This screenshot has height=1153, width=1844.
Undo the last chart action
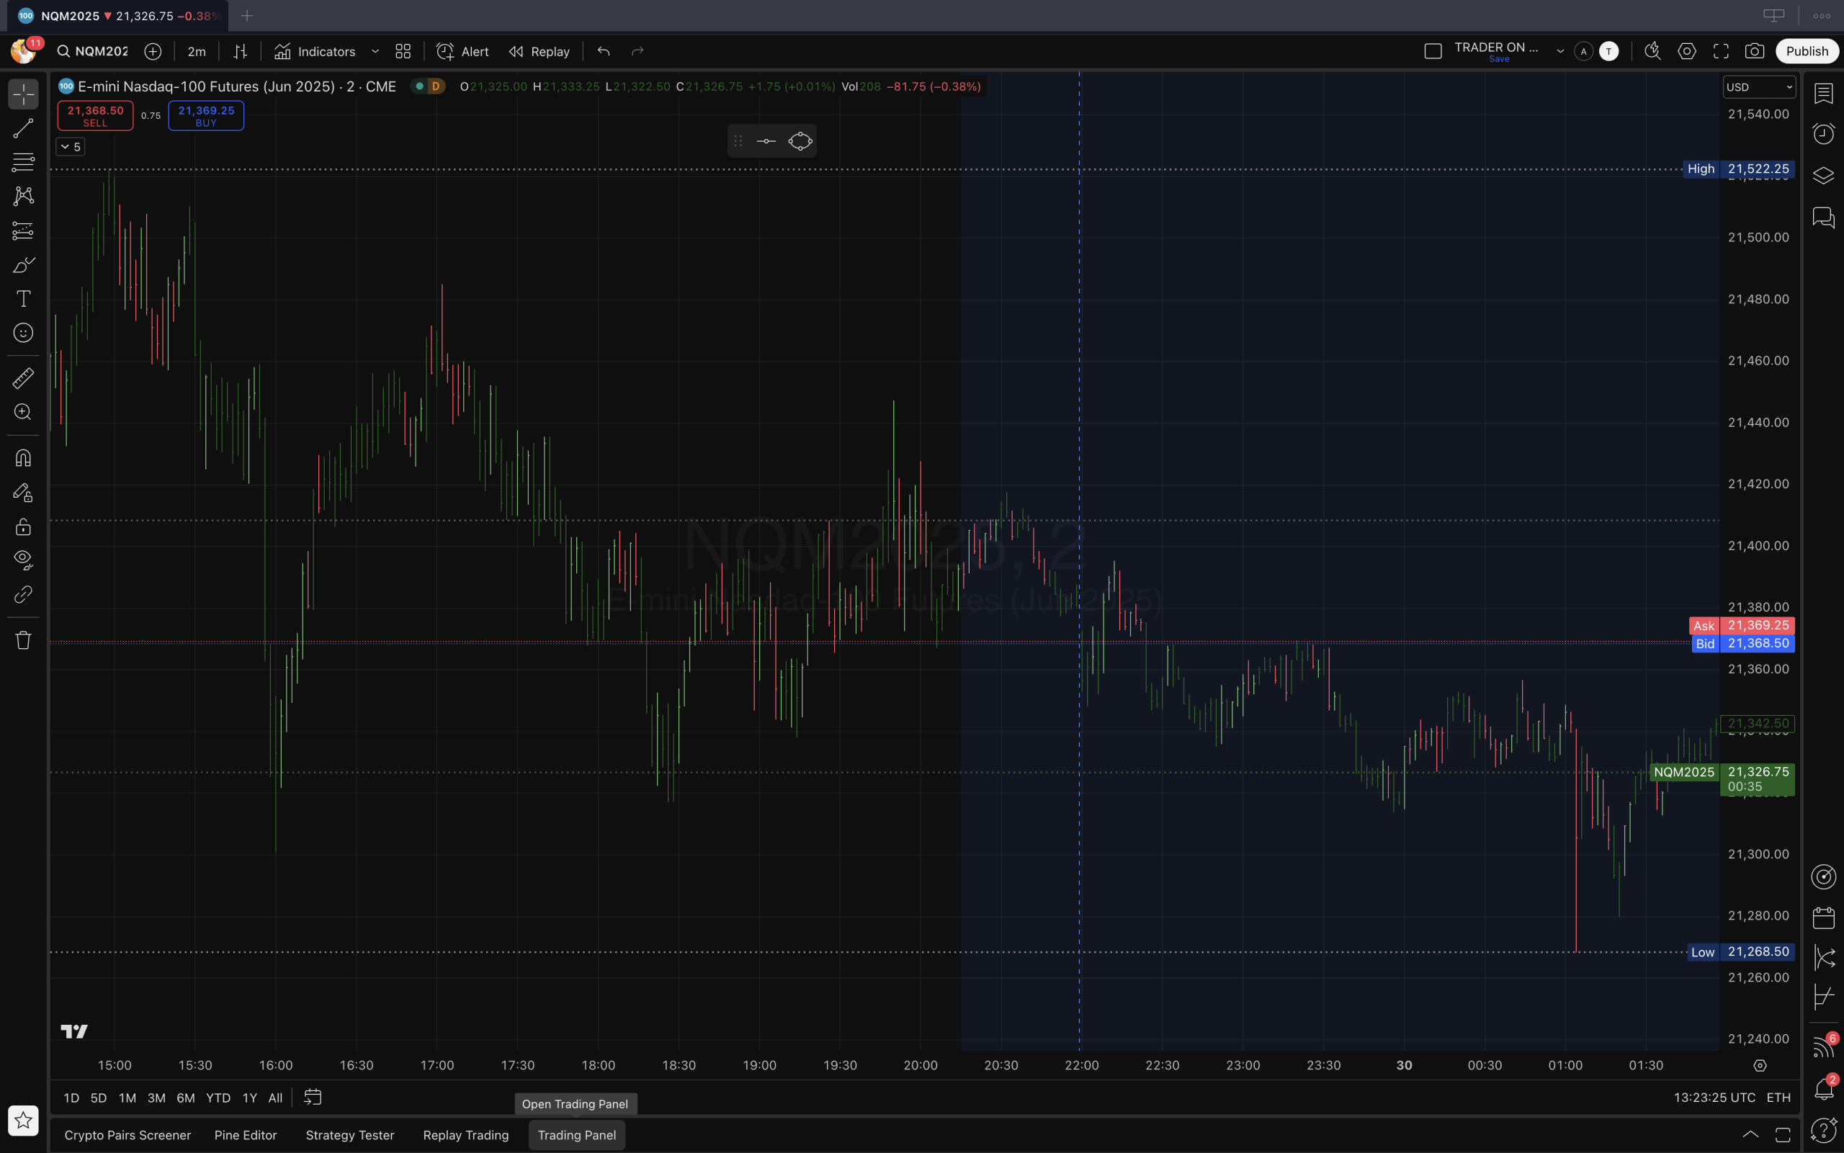coord(603,51)
